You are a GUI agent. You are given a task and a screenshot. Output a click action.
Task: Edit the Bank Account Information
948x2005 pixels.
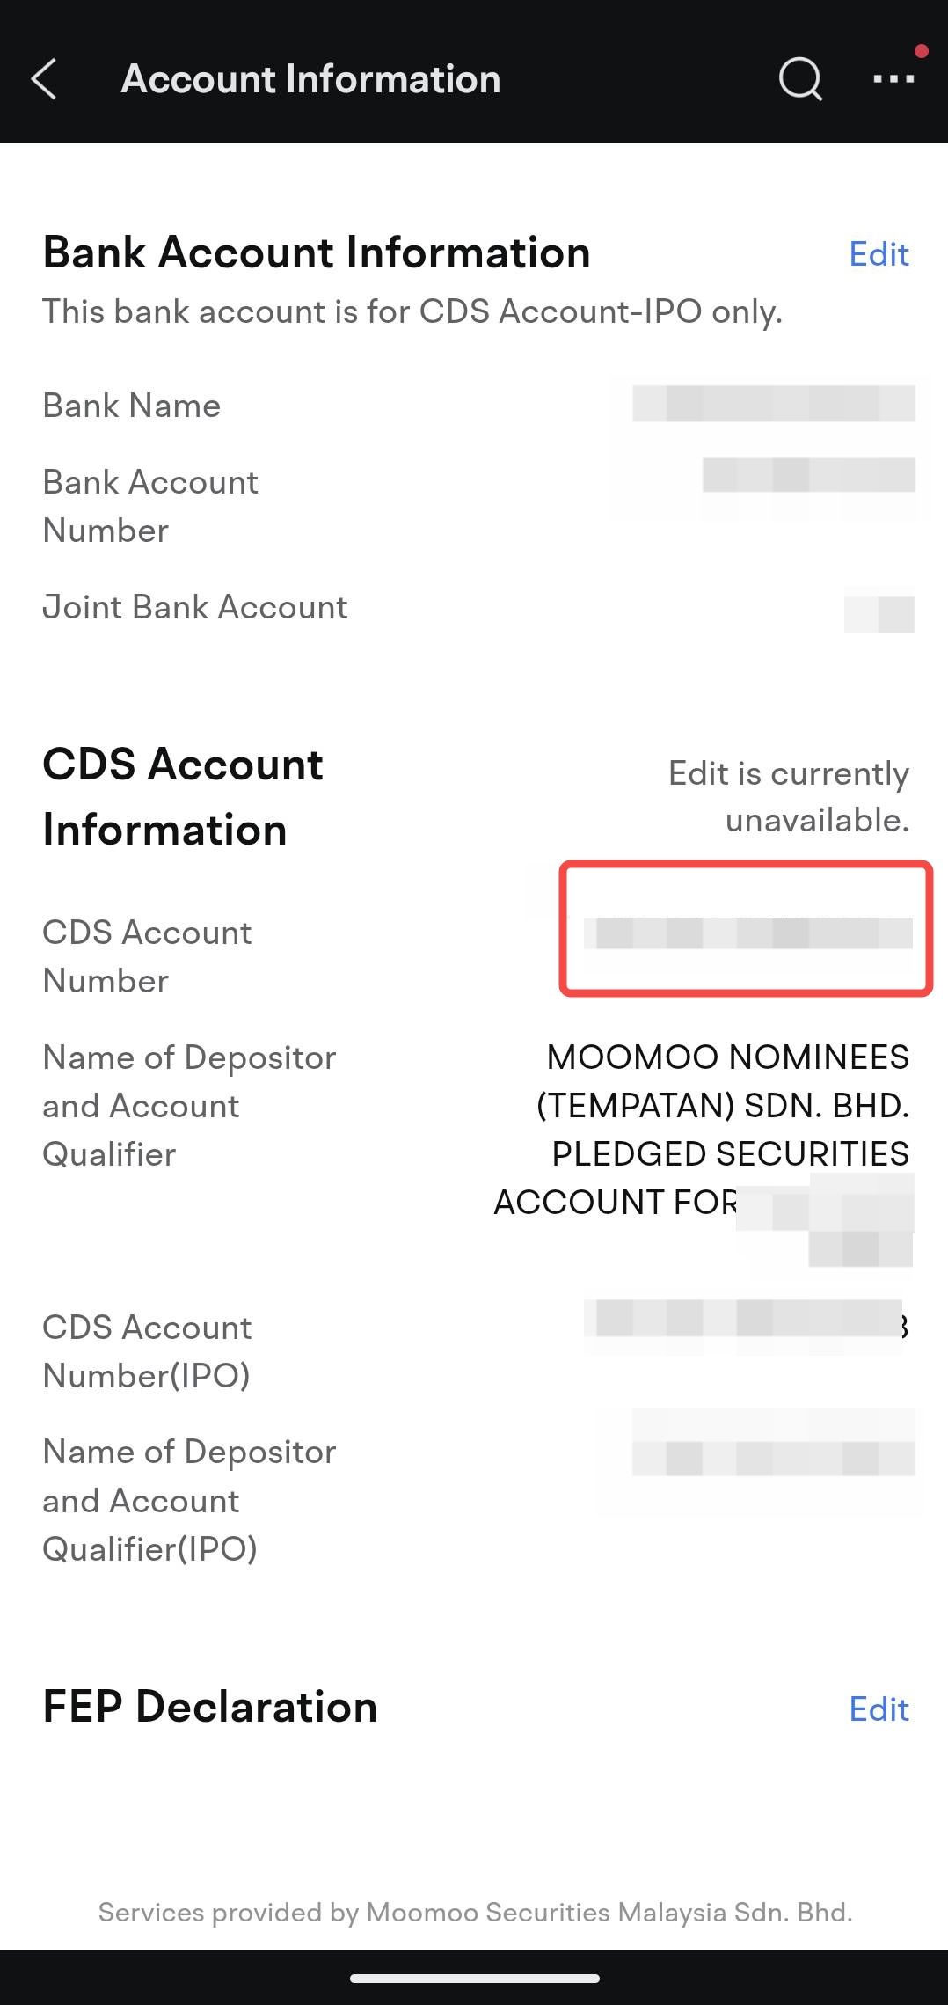879,254
